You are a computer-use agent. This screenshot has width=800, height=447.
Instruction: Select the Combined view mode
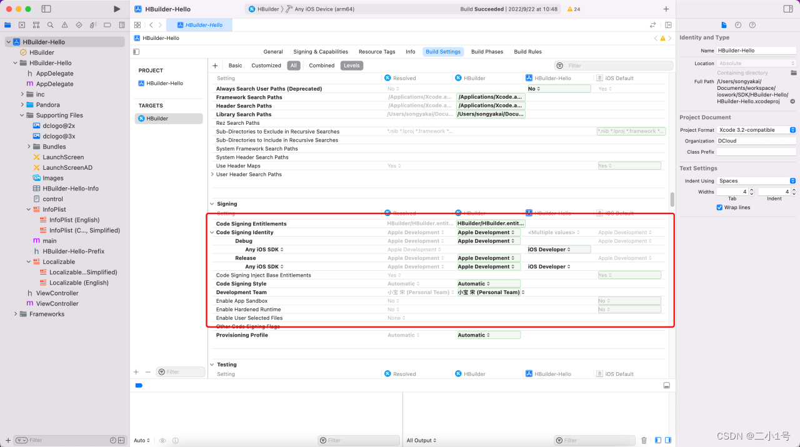(x=321, y=66)
